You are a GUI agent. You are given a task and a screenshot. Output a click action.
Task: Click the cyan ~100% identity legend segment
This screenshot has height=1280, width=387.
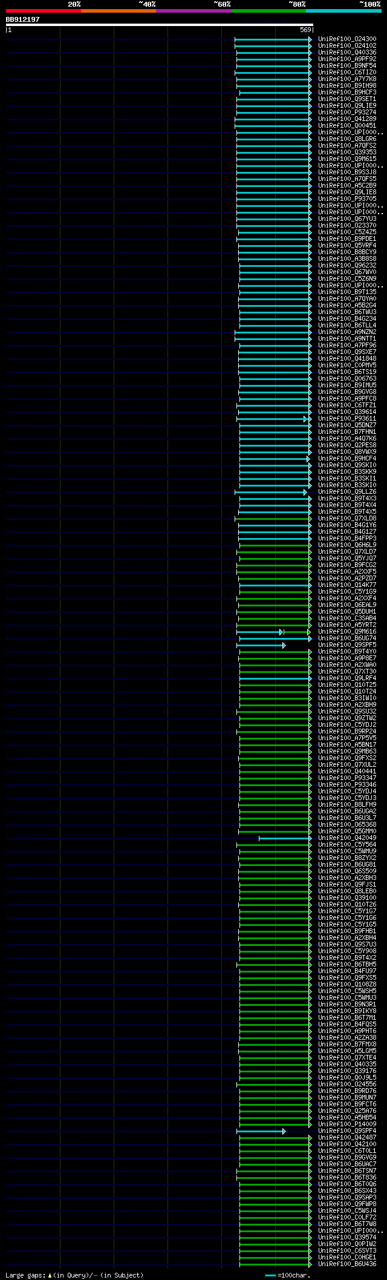343,11
